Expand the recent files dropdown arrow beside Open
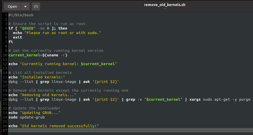The image size is (253, 135). click(x=25, y=6)
